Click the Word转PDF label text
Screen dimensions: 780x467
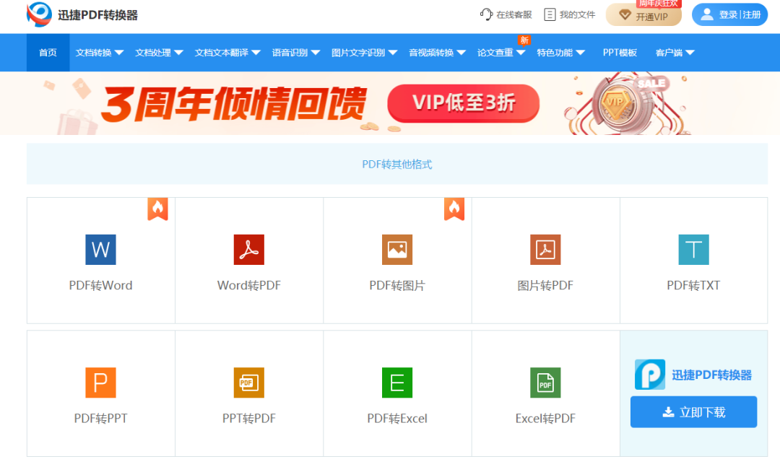248,286
